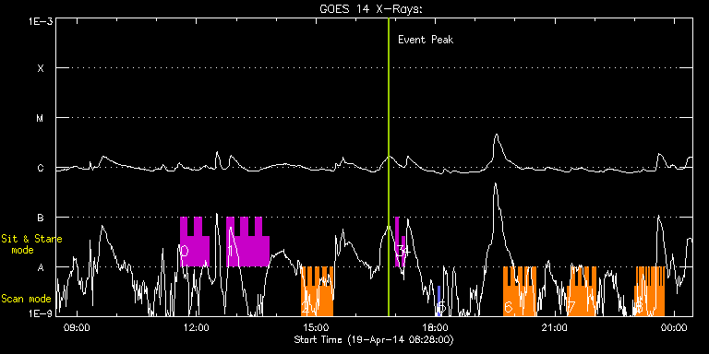Select the orange scan block numbered 6
Viewport: 709px width, 354px height.
click(520, 291)
